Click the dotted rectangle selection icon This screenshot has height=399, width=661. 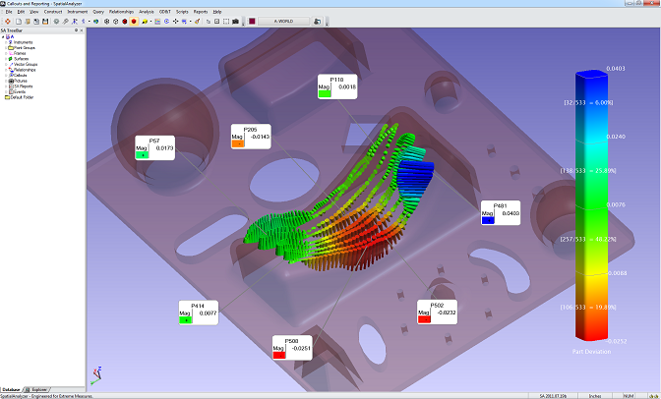tap(226, 21)
